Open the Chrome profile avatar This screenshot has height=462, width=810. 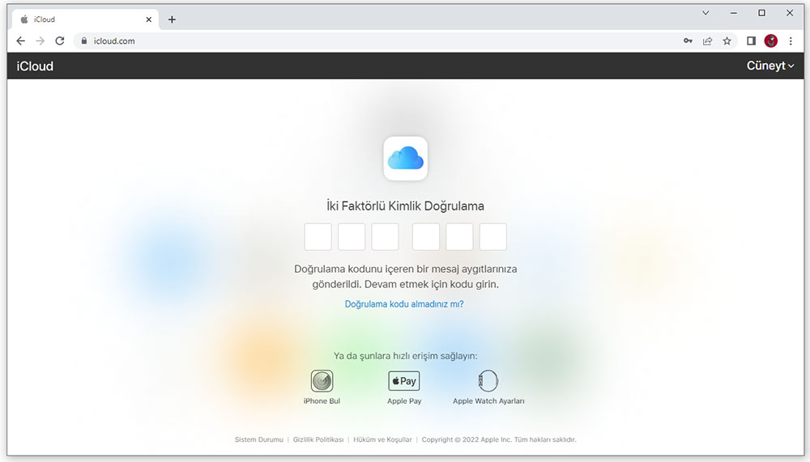pyautogui.click(x=770, y=40)
